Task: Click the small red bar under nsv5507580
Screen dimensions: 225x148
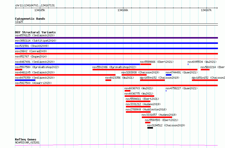Action: (x=19, y=70)
